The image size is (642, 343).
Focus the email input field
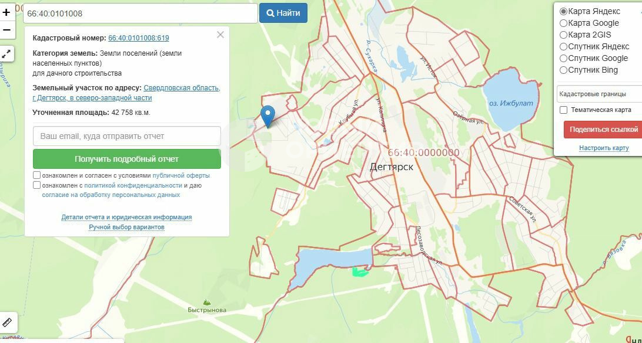click(x=126, y=136)
